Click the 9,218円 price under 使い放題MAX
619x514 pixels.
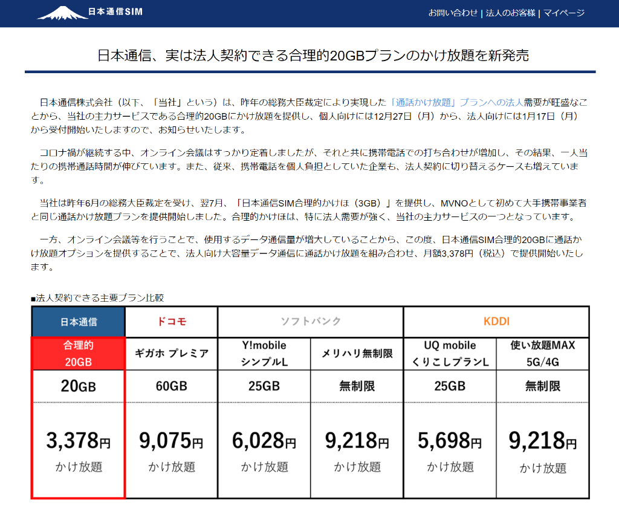[x=542, y=441]
